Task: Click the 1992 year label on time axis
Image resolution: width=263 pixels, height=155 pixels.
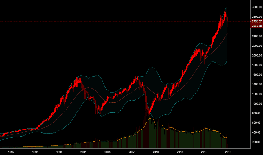Action: point(11,152)
